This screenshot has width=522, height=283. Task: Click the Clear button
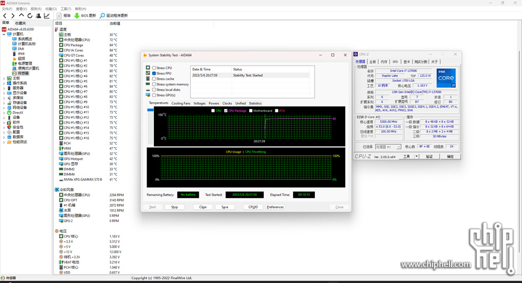coord(203,207)
